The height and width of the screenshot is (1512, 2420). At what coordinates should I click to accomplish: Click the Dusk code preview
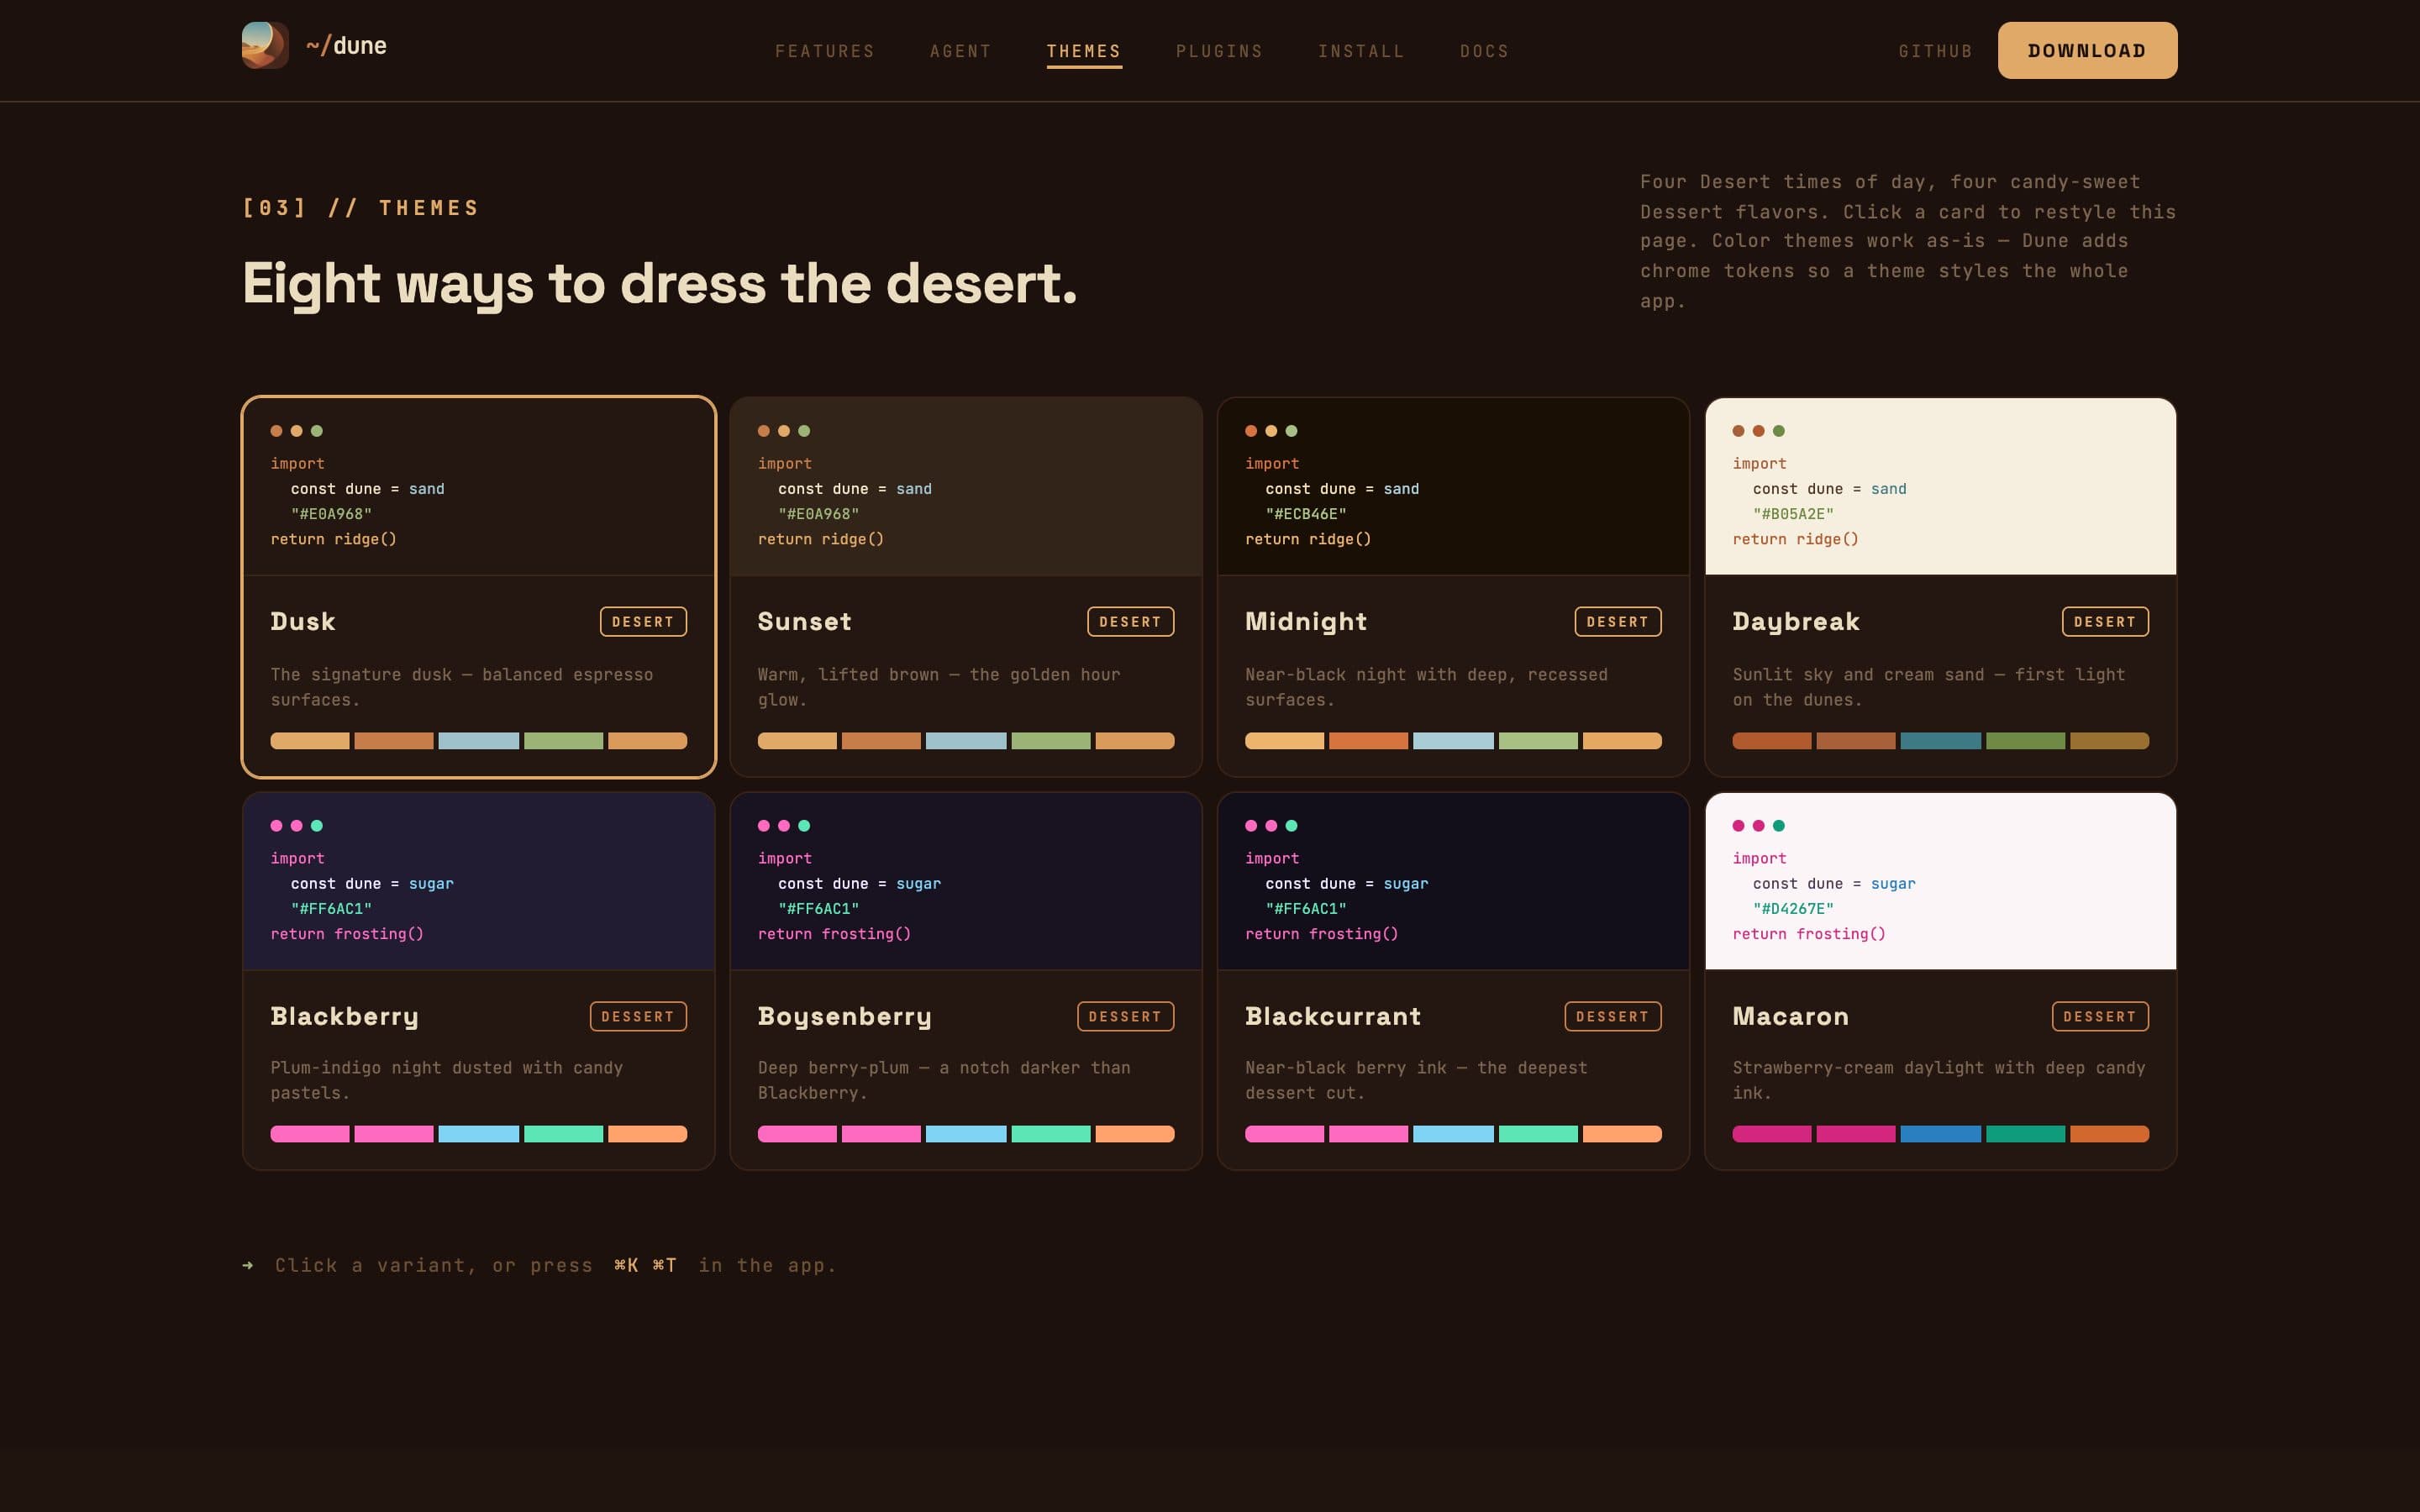pos(479,487)
